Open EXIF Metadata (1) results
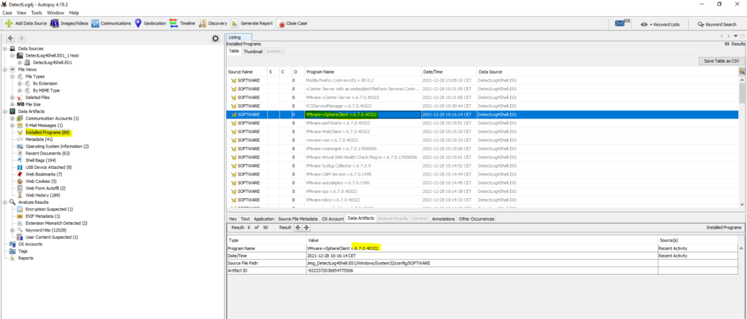This screenshot has width=747, height=319. [x=42, y=216]
